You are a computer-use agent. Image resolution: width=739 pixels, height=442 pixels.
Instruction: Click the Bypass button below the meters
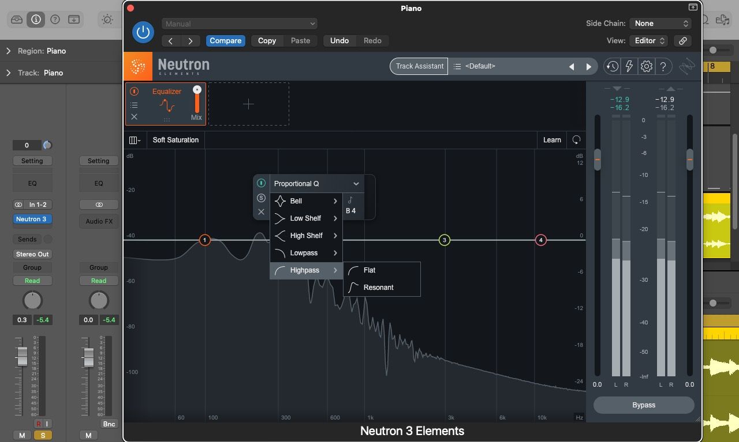tap(643, 405)
